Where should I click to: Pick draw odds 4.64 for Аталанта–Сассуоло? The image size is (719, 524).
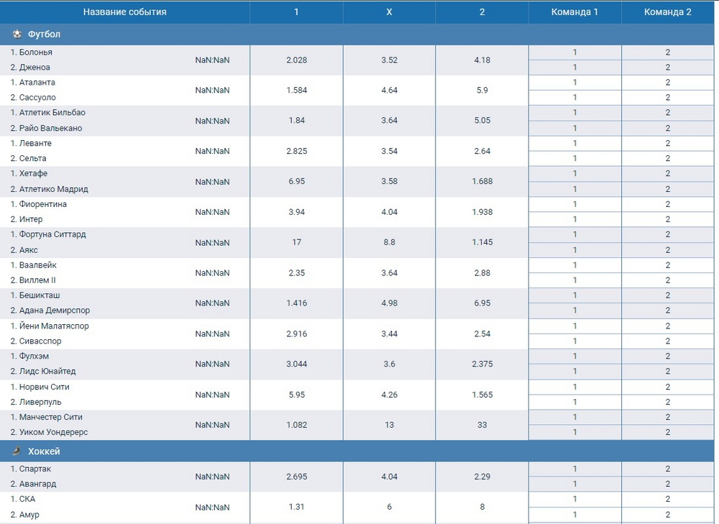point(389,90)
